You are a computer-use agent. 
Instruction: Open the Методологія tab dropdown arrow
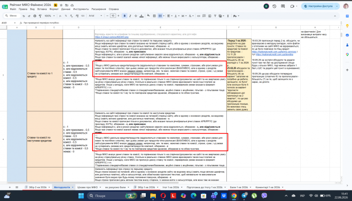pyautogui.click(x=72, y=187)
